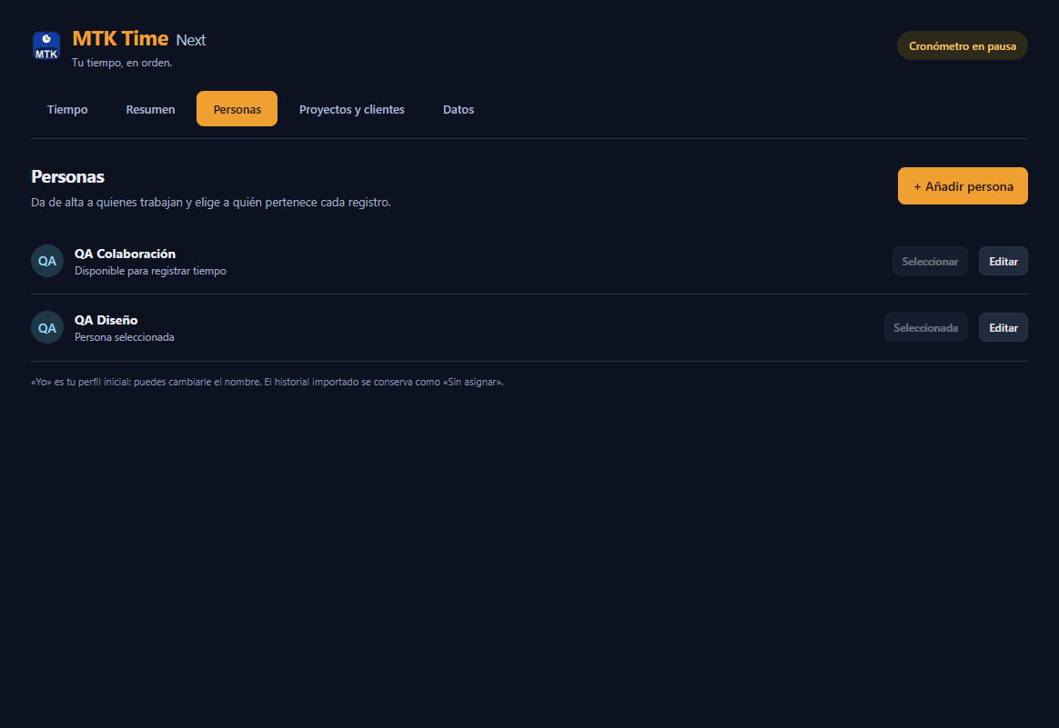Viewport: 1059px width, 728px height.
Task: Click the QA Diseño avatar circle
Action: pos(47,328)
